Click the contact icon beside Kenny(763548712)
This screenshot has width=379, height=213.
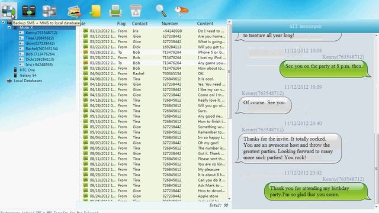(x=21, y=33)
